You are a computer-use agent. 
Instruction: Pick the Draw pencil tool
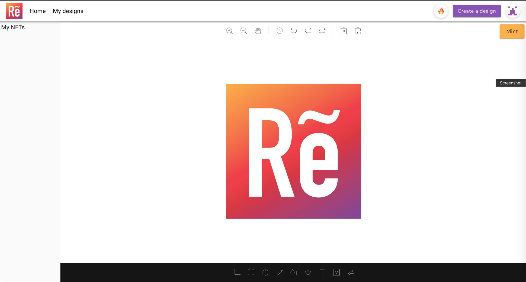[x=279, y=272]
